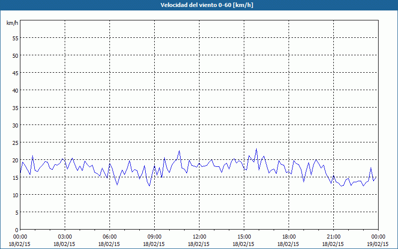Image resolution: width=398 pixels, height=249 pixels.
Task: Click the y-axis value 5
Action: [x=17, y=213]
